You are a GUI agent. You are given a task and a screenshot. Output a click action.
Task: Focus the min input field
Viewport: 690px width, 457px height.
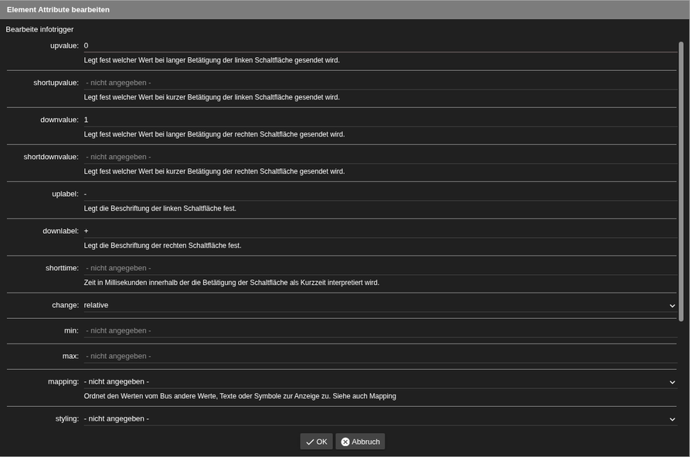point(380,330)
